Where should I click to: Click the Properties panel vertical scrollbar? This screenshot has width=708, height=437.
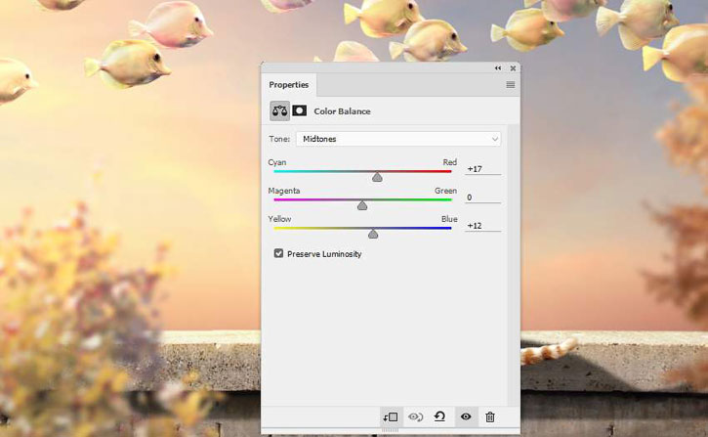pyautogui.click(x=513, y=265)
